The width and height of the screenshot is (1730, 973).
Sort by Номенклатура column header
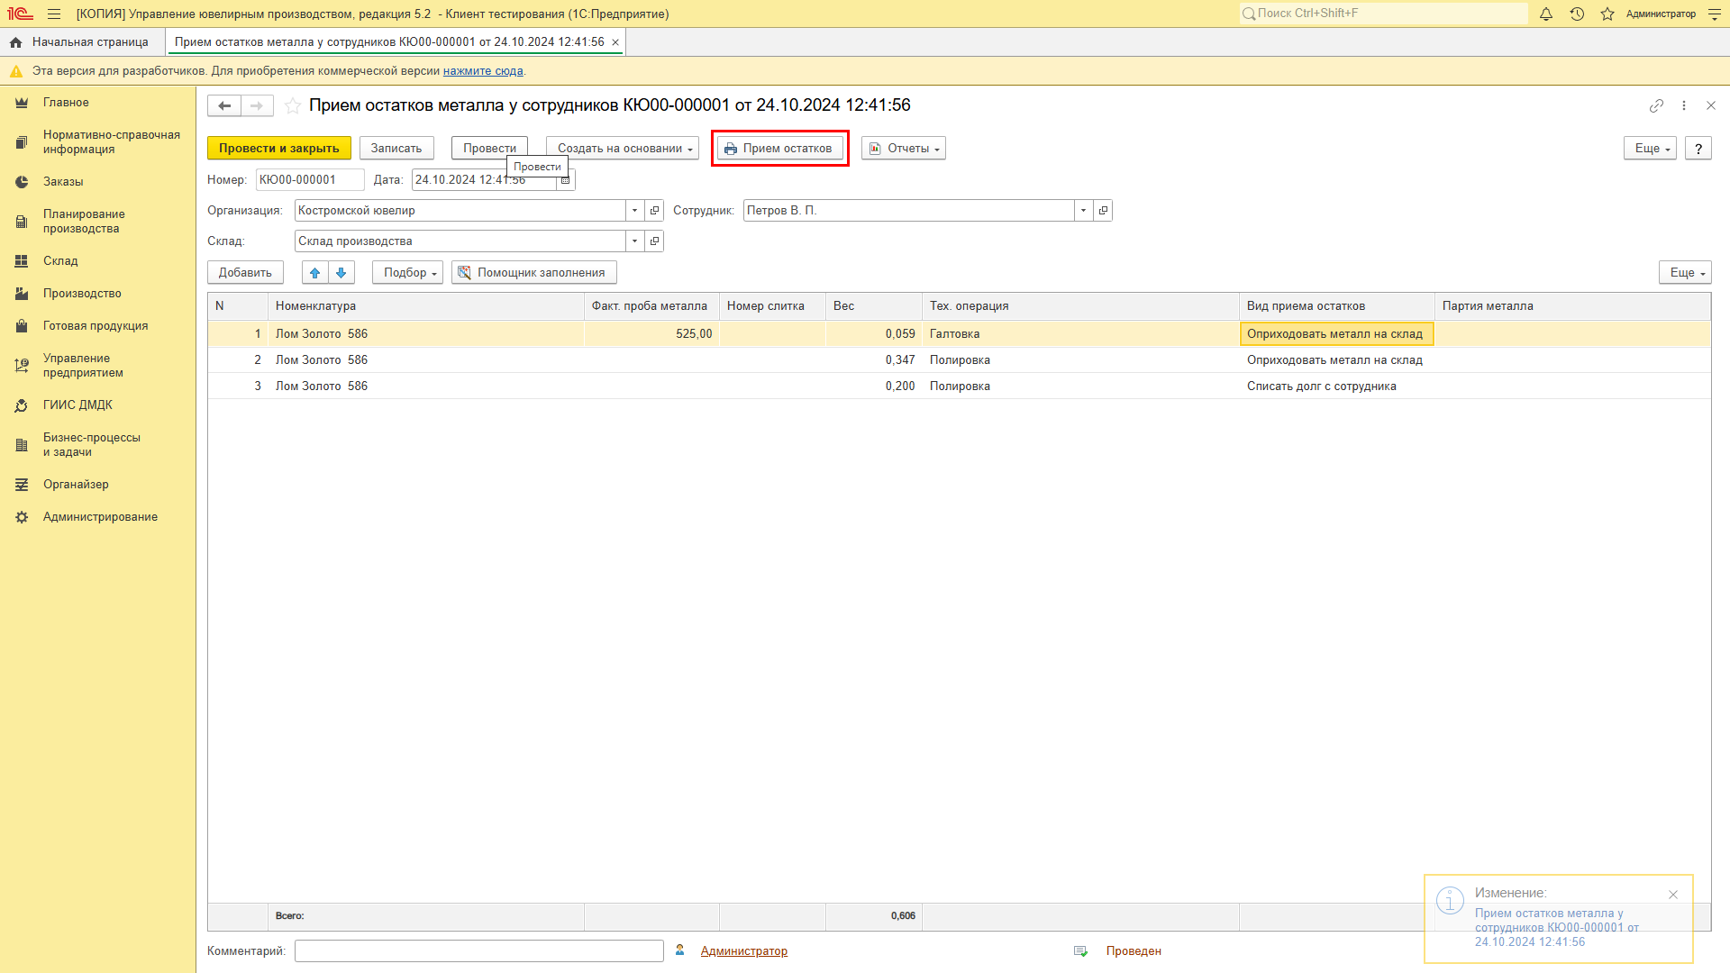[x=426, y=306]
